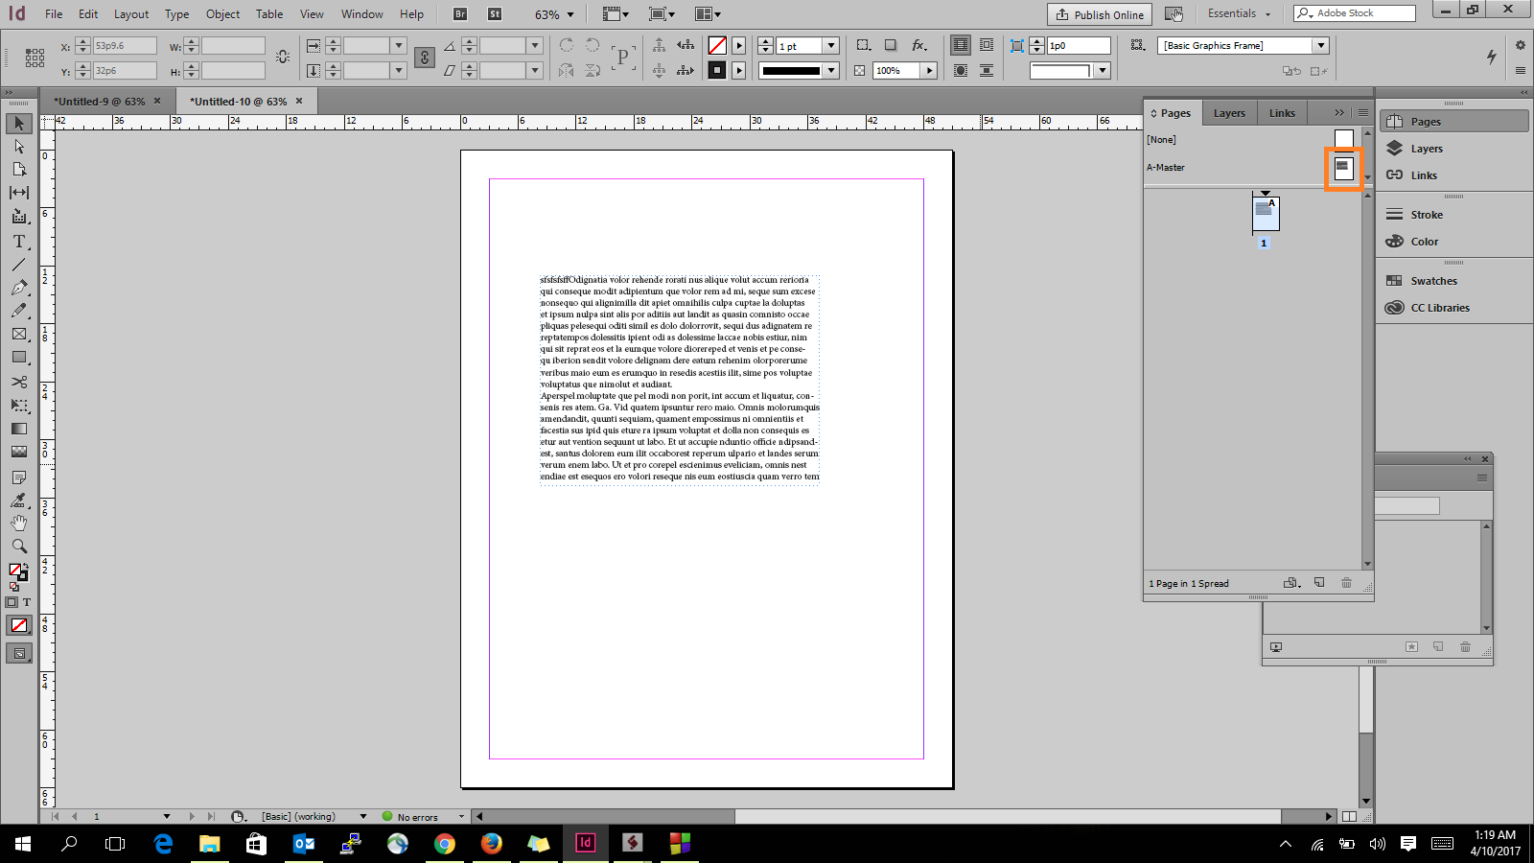1534x863 pixels.
Task: Open the Color panel
Action: [1422, 241]
